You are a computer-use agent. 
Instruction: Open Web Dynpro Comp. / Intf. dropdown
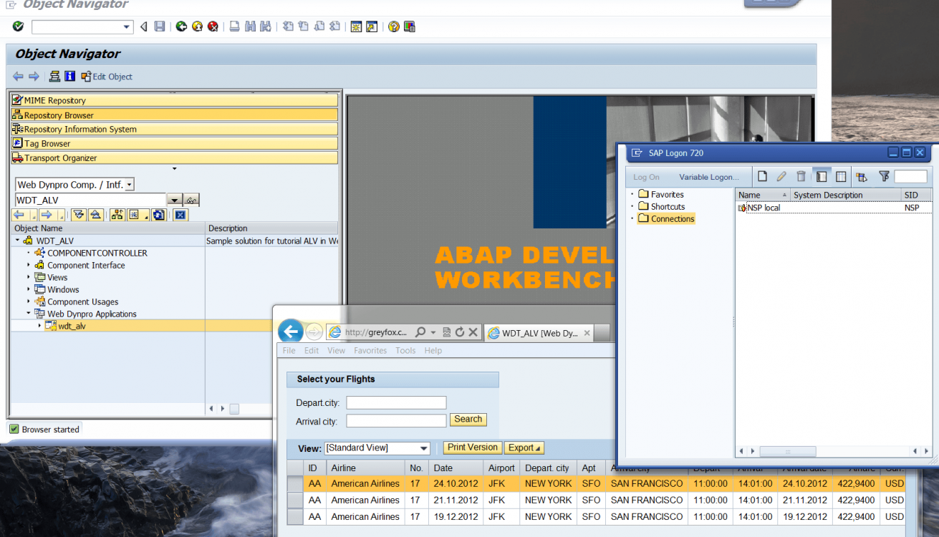(x=129, y=185)
